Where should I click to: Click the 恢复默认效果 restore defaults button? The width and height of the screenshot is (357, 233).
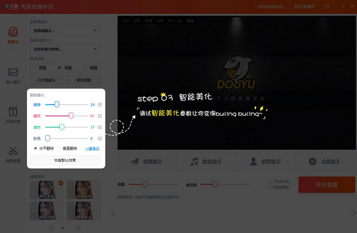[x=65, y=160]
